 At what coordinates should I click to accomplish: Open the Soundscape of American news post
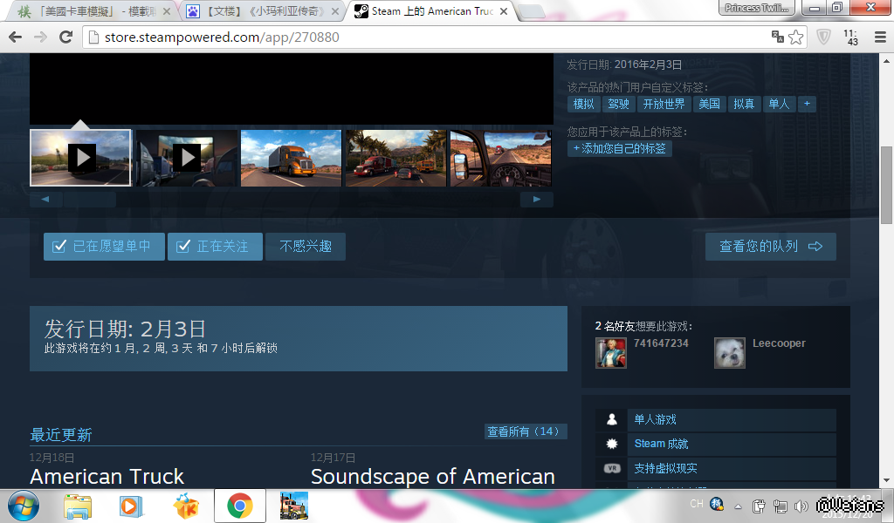click(433, 476)
